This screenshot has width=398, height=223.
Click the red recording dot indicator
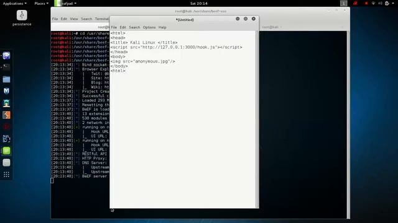366,3
